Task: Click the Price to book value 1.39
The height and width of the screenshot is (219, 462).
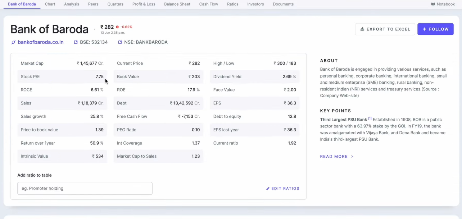Action: (99, 130)
